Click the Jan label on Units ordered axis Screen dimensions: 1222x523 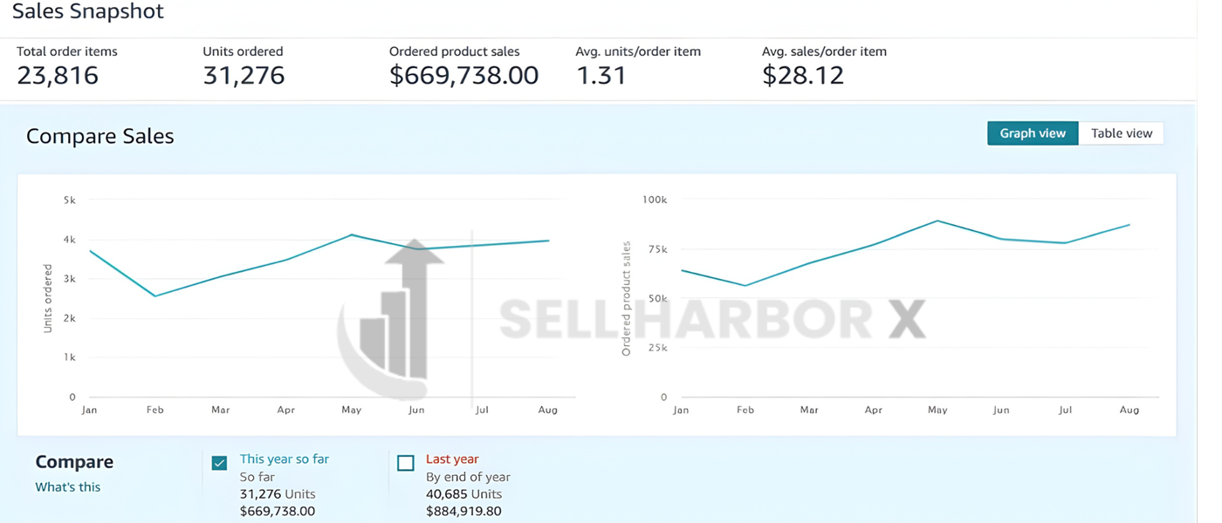(89, 410)
